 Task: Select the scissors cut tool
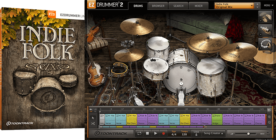coord(93,124)
